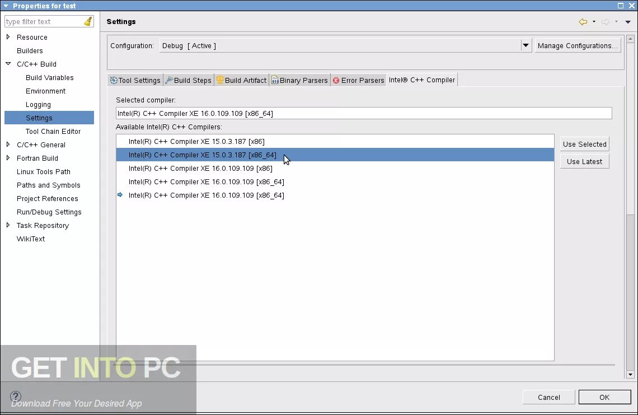Click the Cancel button
638x415 pixels.
tap(549, 397)
